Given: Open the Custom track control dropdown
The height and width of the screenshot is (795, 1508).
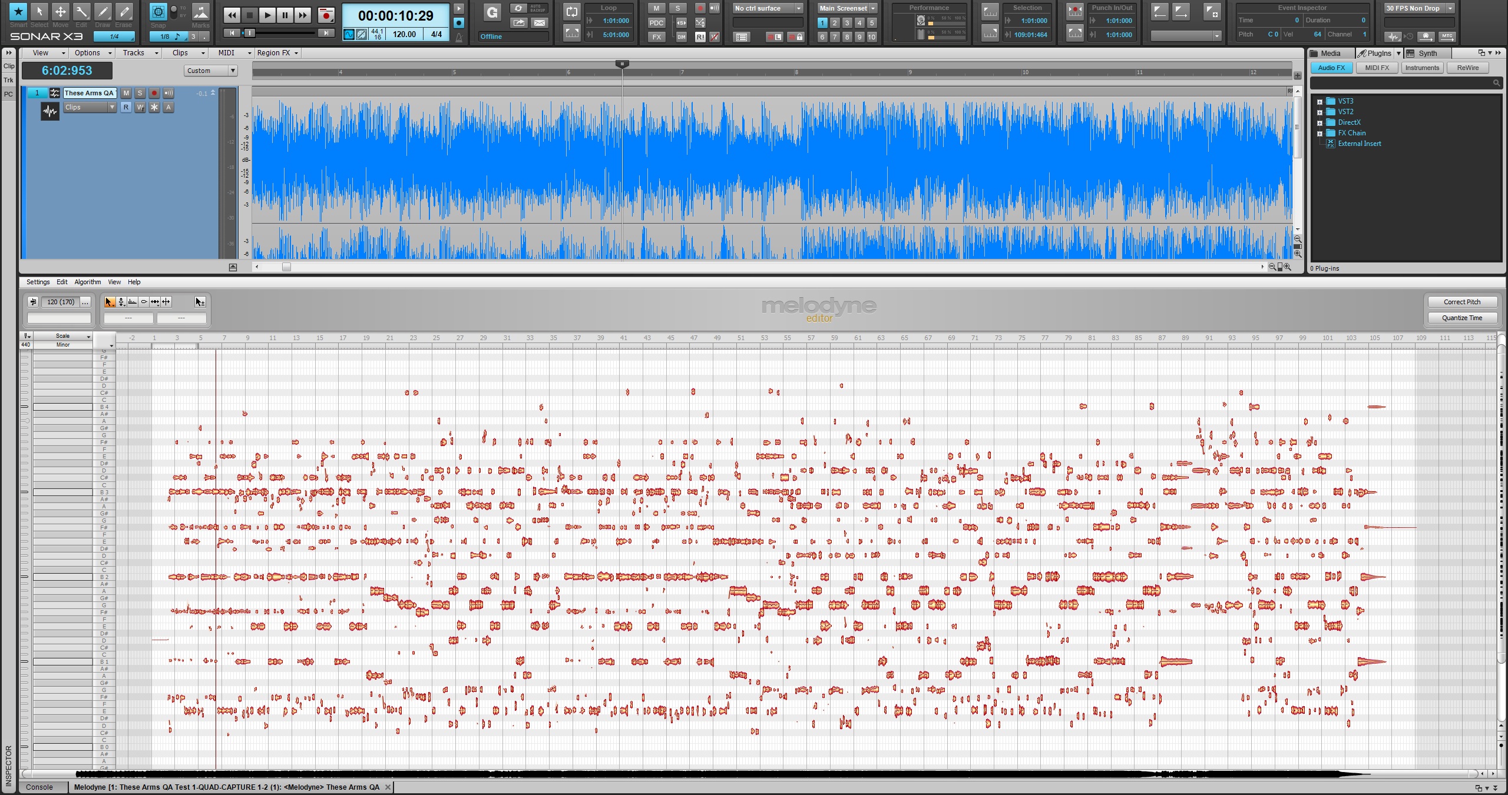Looking at the screenshot, I should tap(210, 71).
